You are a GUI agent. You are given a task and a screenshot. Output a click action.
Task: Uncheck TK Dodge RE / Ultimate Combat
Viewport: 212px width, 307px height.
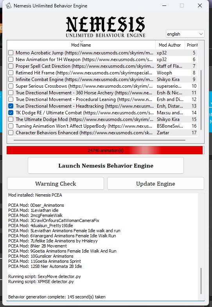11,113
